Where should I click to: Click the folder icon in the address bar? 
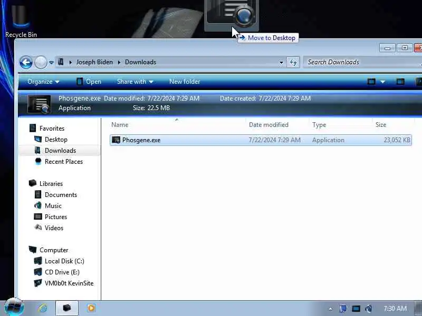(x=61, y=62)
